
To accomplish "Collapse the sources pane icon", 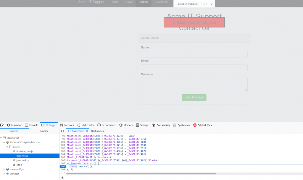I will coord(63,131).
